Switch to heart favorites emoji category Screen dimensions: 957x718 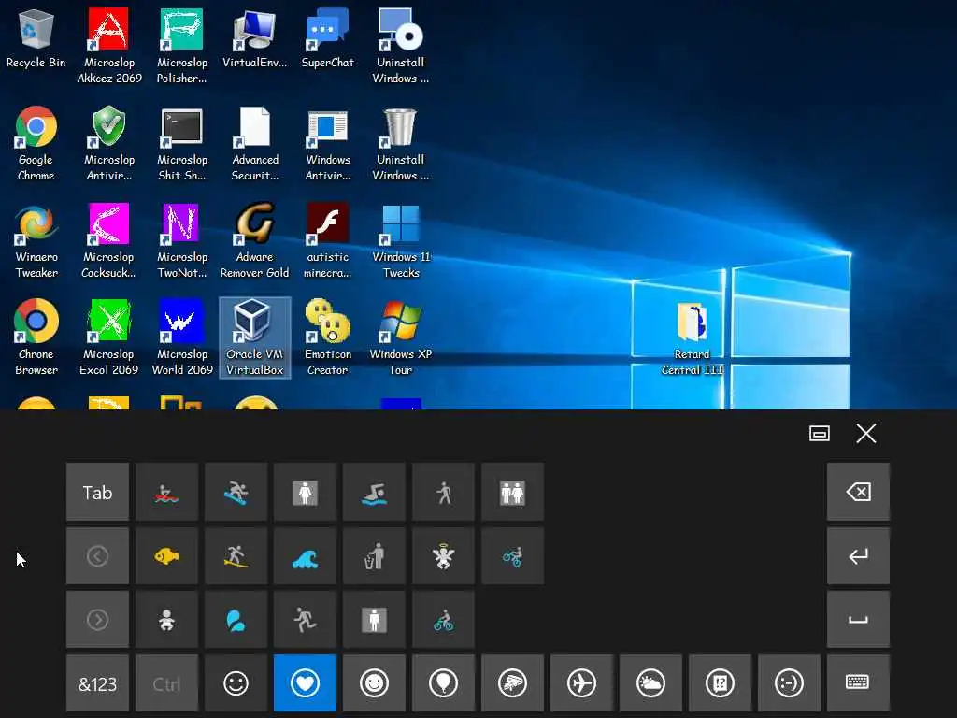click(305, 683)
